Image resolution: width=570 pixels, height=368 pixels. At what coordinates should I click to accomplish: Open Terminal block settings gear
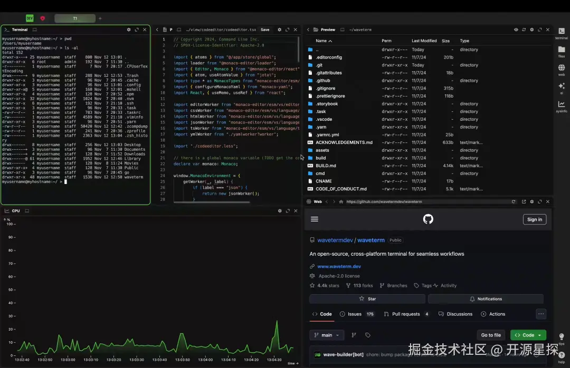click(129, 30)
